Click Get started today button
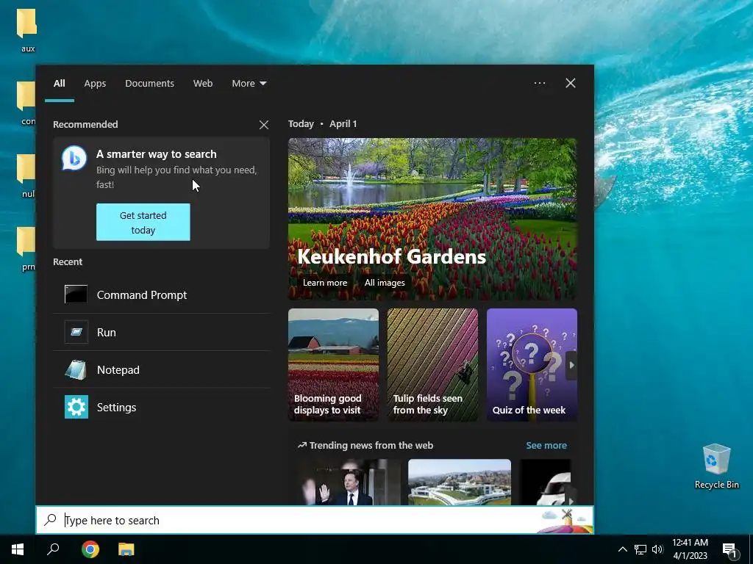 point(143,222)
